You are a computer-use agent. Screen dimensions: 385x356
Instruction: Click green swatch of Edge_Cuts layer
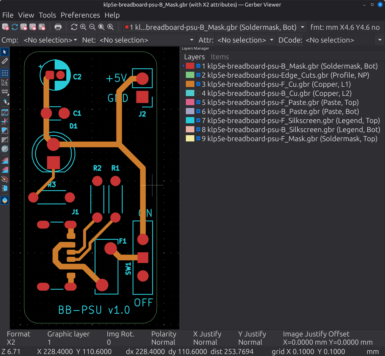point(190,75)
